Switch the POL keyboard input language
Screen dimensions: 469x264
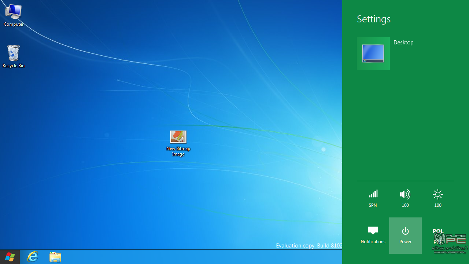pyautogui.click(x=438, y=231)
